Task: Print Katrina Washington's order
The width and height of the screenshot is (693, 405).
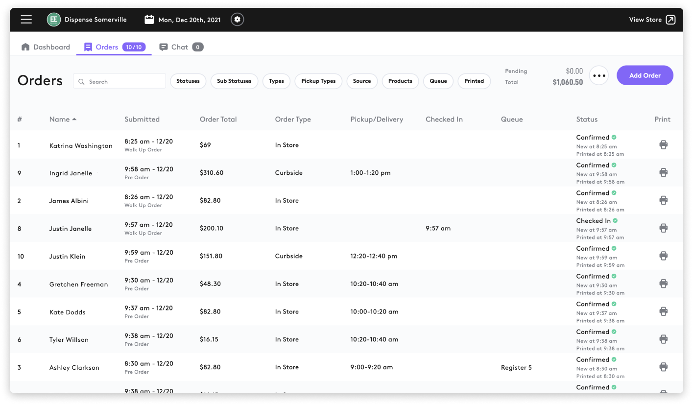Action: coord(663,145)
